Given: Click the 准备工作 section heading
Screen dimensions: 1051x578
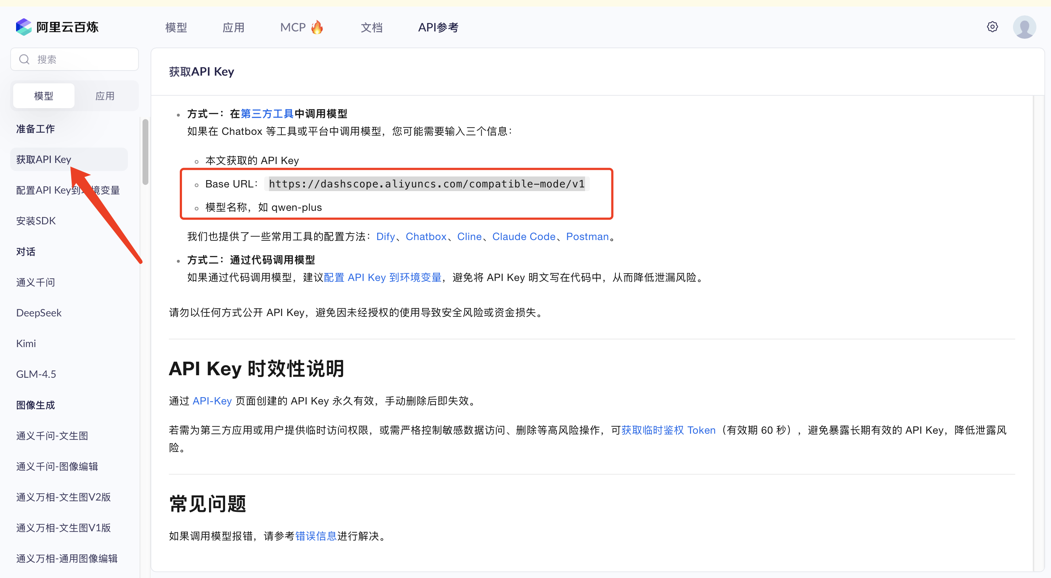Looking at the screenshot, I should pos(35,129).
